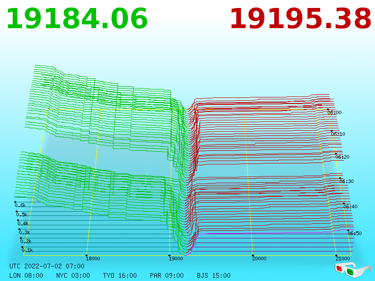Click the 21000 price axis label
Screen dimensions: 375x281
coord(343,259)
